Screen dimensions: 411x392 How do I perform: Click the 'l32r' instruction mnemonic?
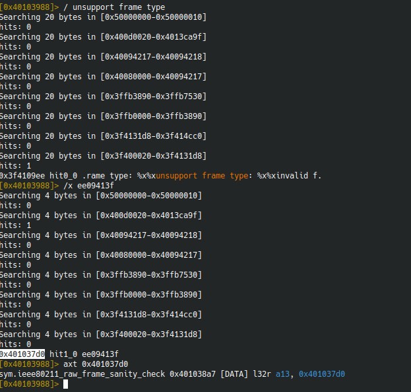tap(262, 374)
